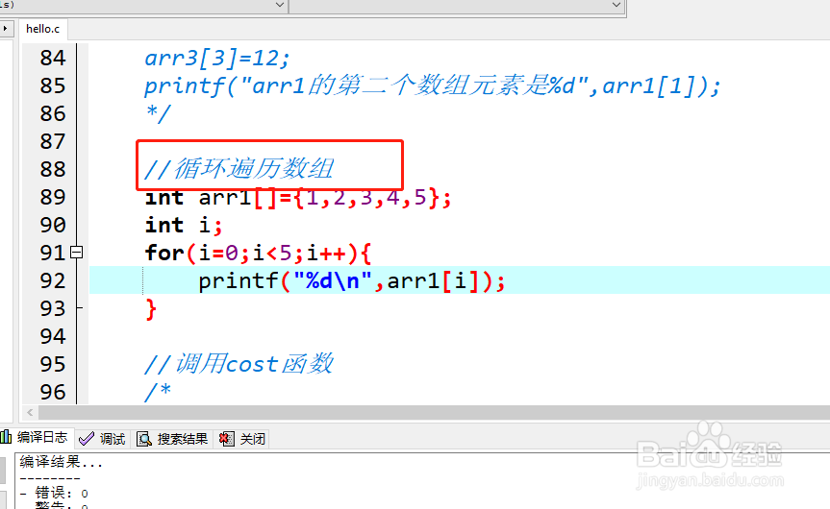The height and width of the screenshot is (509, 830).
Task: Click the comment //调用cost函数
Action: (x=239, y=364)
